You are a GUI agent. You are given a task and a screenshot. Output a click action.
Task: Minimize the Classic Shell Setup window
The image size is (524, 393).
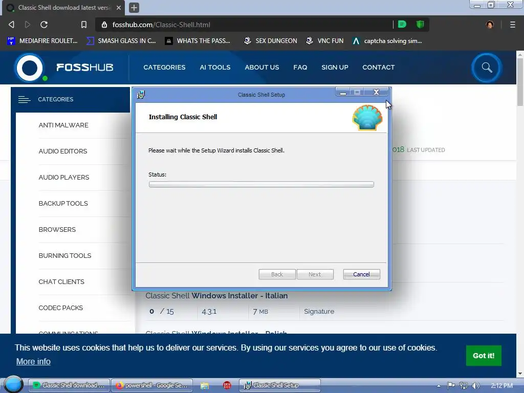point(343,92)
